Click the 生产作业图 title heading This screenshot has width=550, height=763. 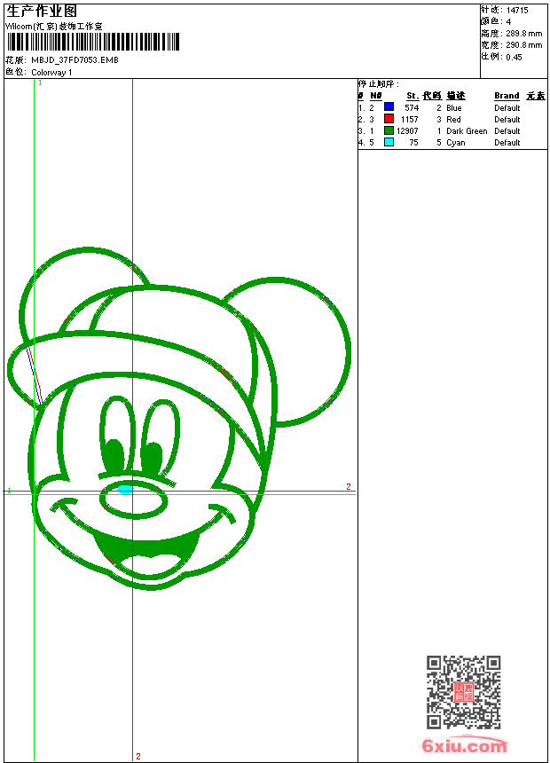(x=42, y=12)
